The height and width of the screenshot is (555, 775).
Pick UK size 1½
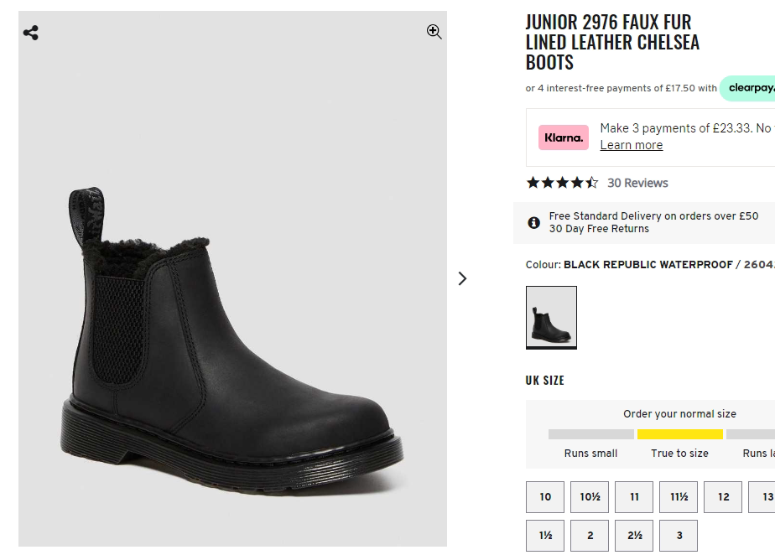click(x=545, y=536)
